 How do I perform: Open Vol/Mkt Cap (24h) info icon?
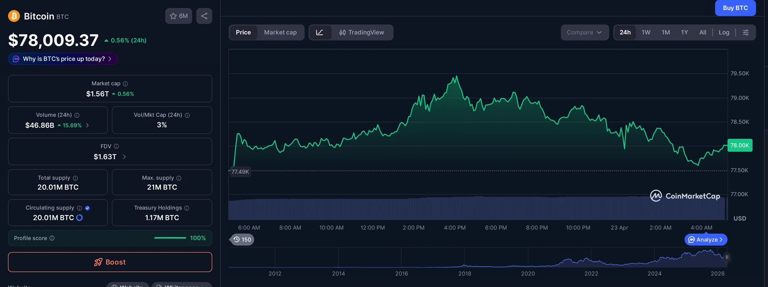point(187,115)
